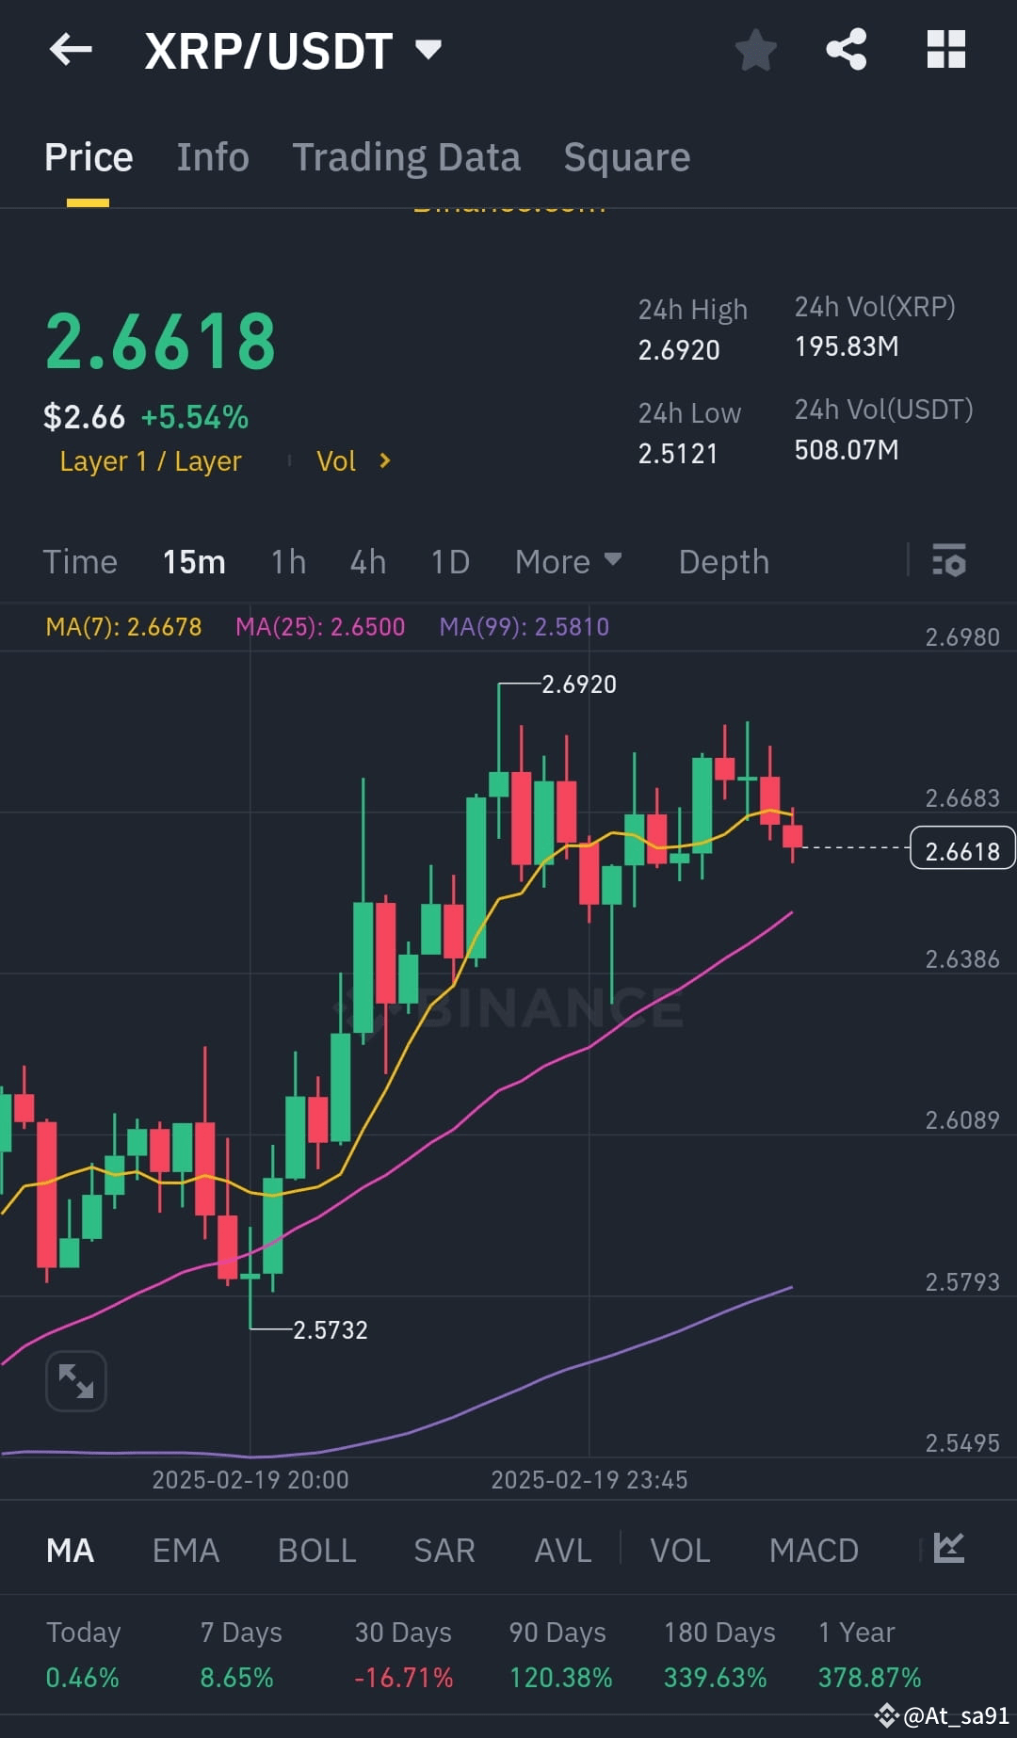Favorite XRP/USDT using the star icon
This screenshot has width=1017, height=1738.
click(x=756, y=51)
